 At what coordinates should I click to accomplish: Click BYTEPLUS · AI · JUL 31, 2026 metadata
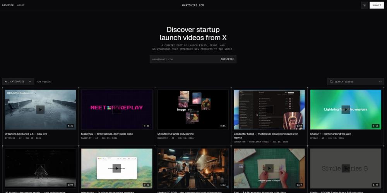[x=23, y=138]
